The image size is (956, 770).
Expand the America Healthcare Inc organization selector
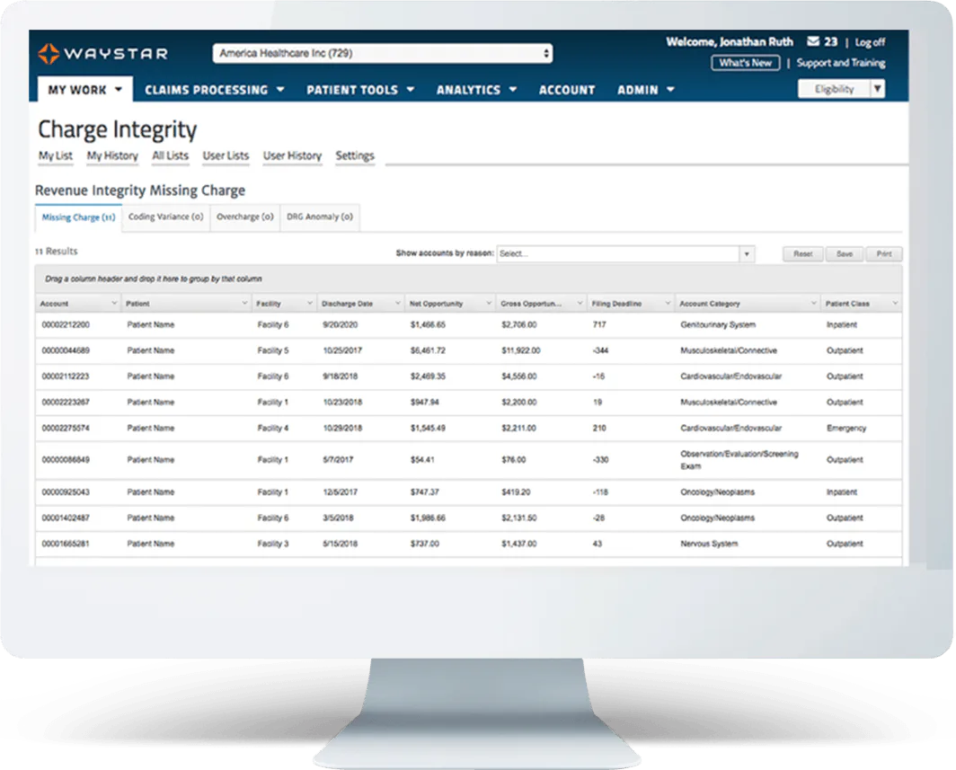(x=383, y=54)
